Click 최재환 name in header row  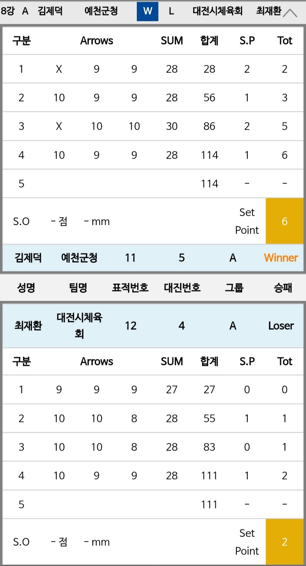point(269,11)
